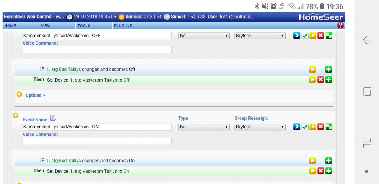Click yellow arrow on the 'becomes On' IF row
The width and height of the screenshot is (379, 184).
click(x=313, y=161)
